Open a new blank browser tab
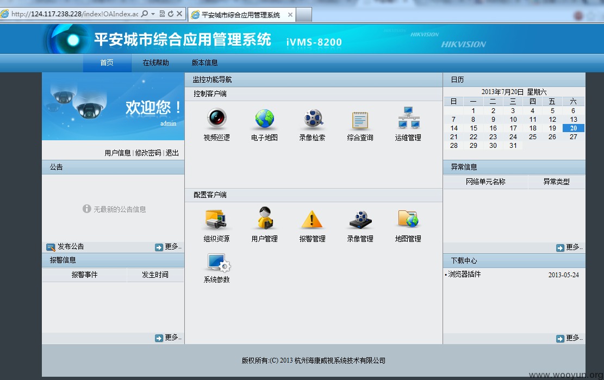This screenshot has width=604, height=380. point(304,15)
